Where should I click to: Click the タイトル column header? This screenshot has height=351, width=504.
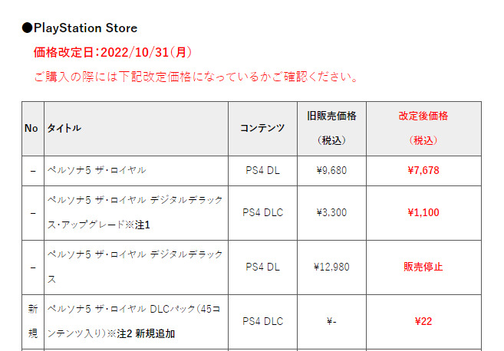pyautogui.click(x=64, y=128)
